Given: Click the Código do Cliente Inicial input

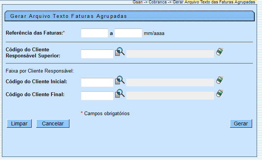Looking at the screenshot, I should pos(97,82).
